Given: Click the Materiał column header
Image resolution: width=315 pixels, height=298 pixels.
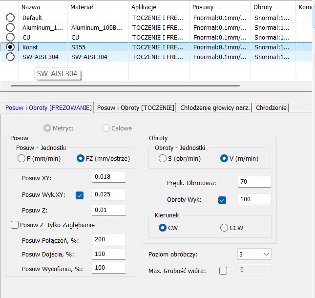Looking at the screenshot, I should pyautogui.click(x=82, y=7).
